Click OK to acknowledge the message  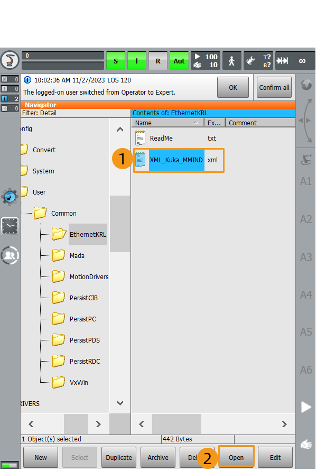pyautogui.click(x=233, y=87)
